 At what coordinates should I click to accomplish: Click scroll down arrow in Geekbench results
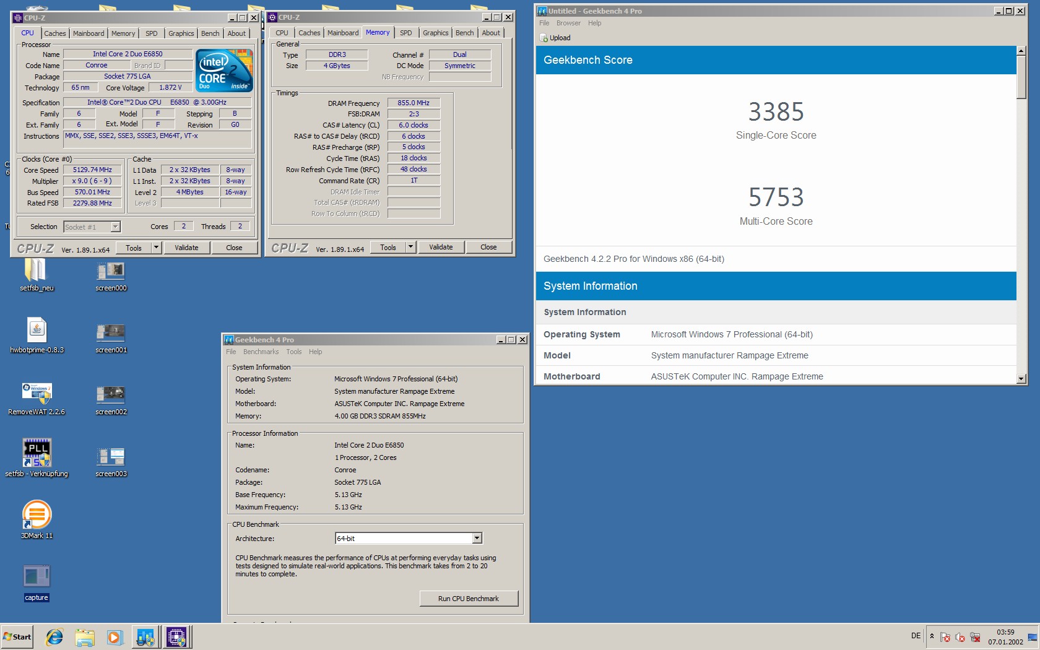[1021, 378]
